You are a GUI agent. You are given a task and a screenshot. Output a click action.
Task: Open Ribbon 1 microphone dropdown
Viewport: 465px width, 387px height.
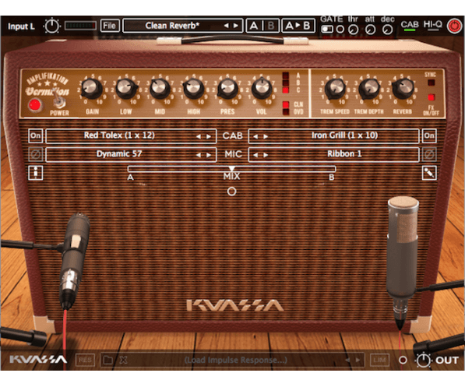point(333,154)
